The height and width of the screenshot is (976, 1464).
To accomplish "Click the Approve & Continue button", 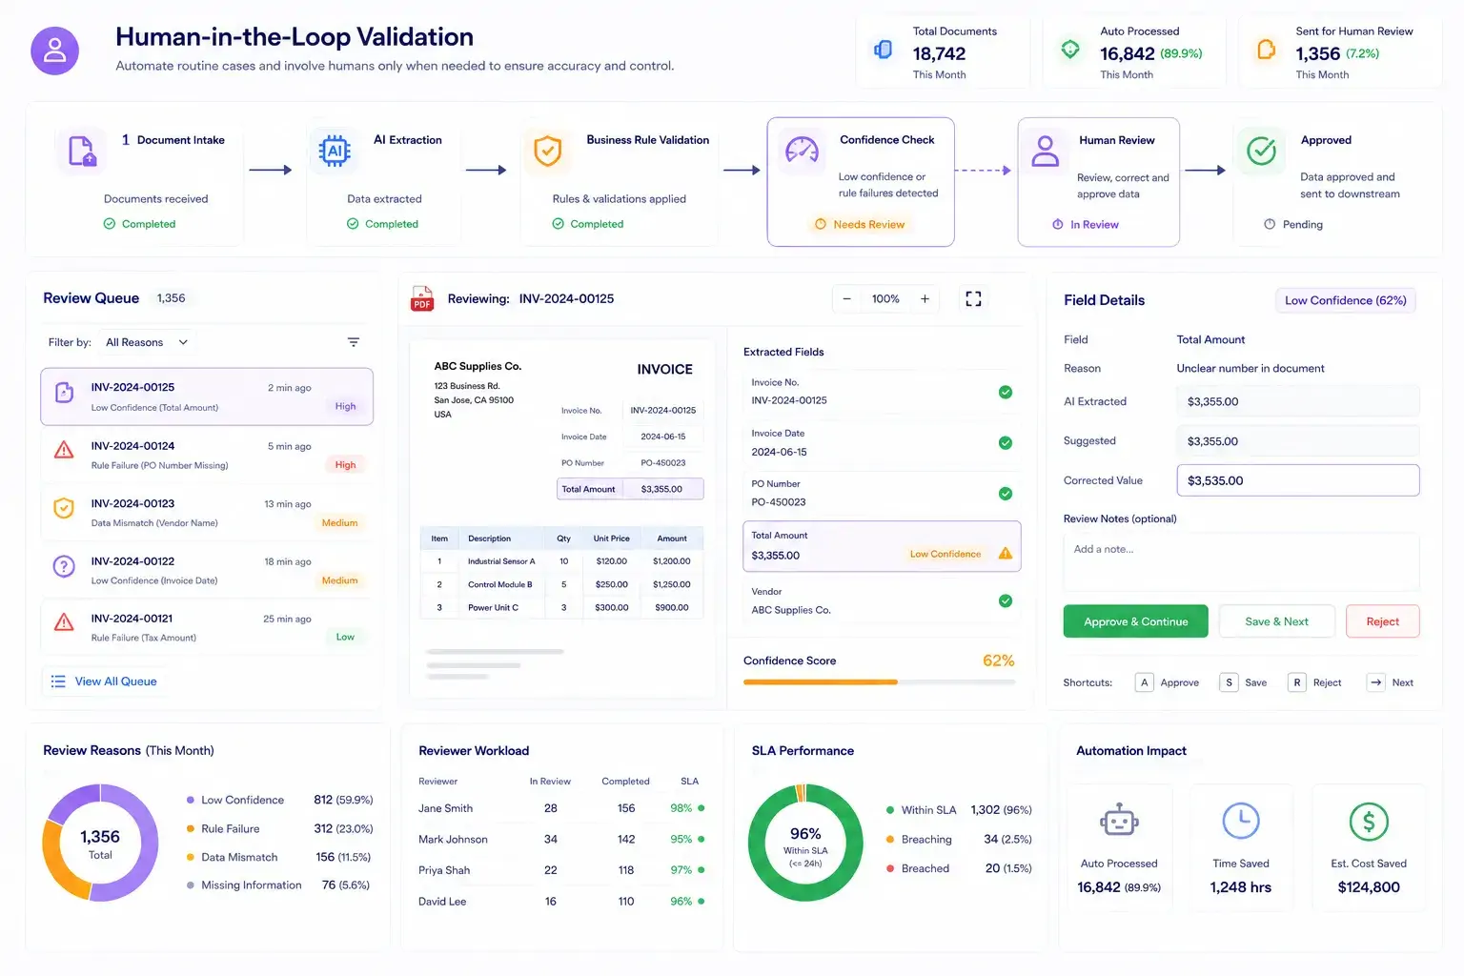I will pyautogui.click(x=1135, y=621).
